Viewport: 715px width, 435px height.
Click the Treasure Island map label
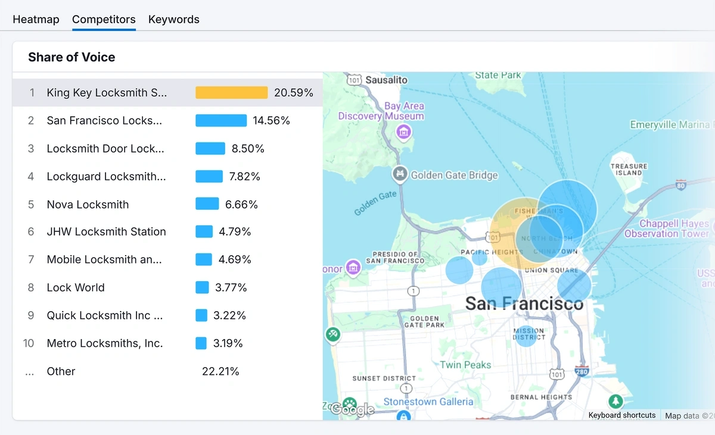[629, 169]
